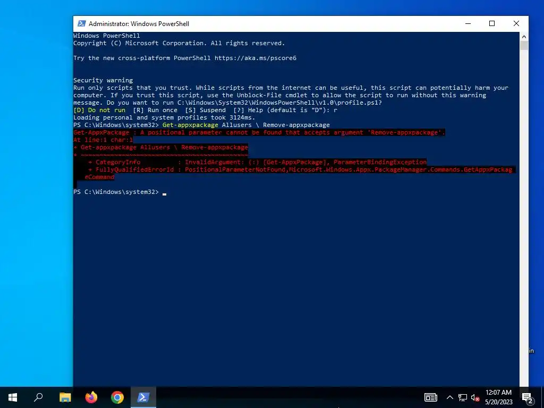Click the 'Administrator: Windows PowerShell' title text
544x408 pixels.
pos(139,23)
